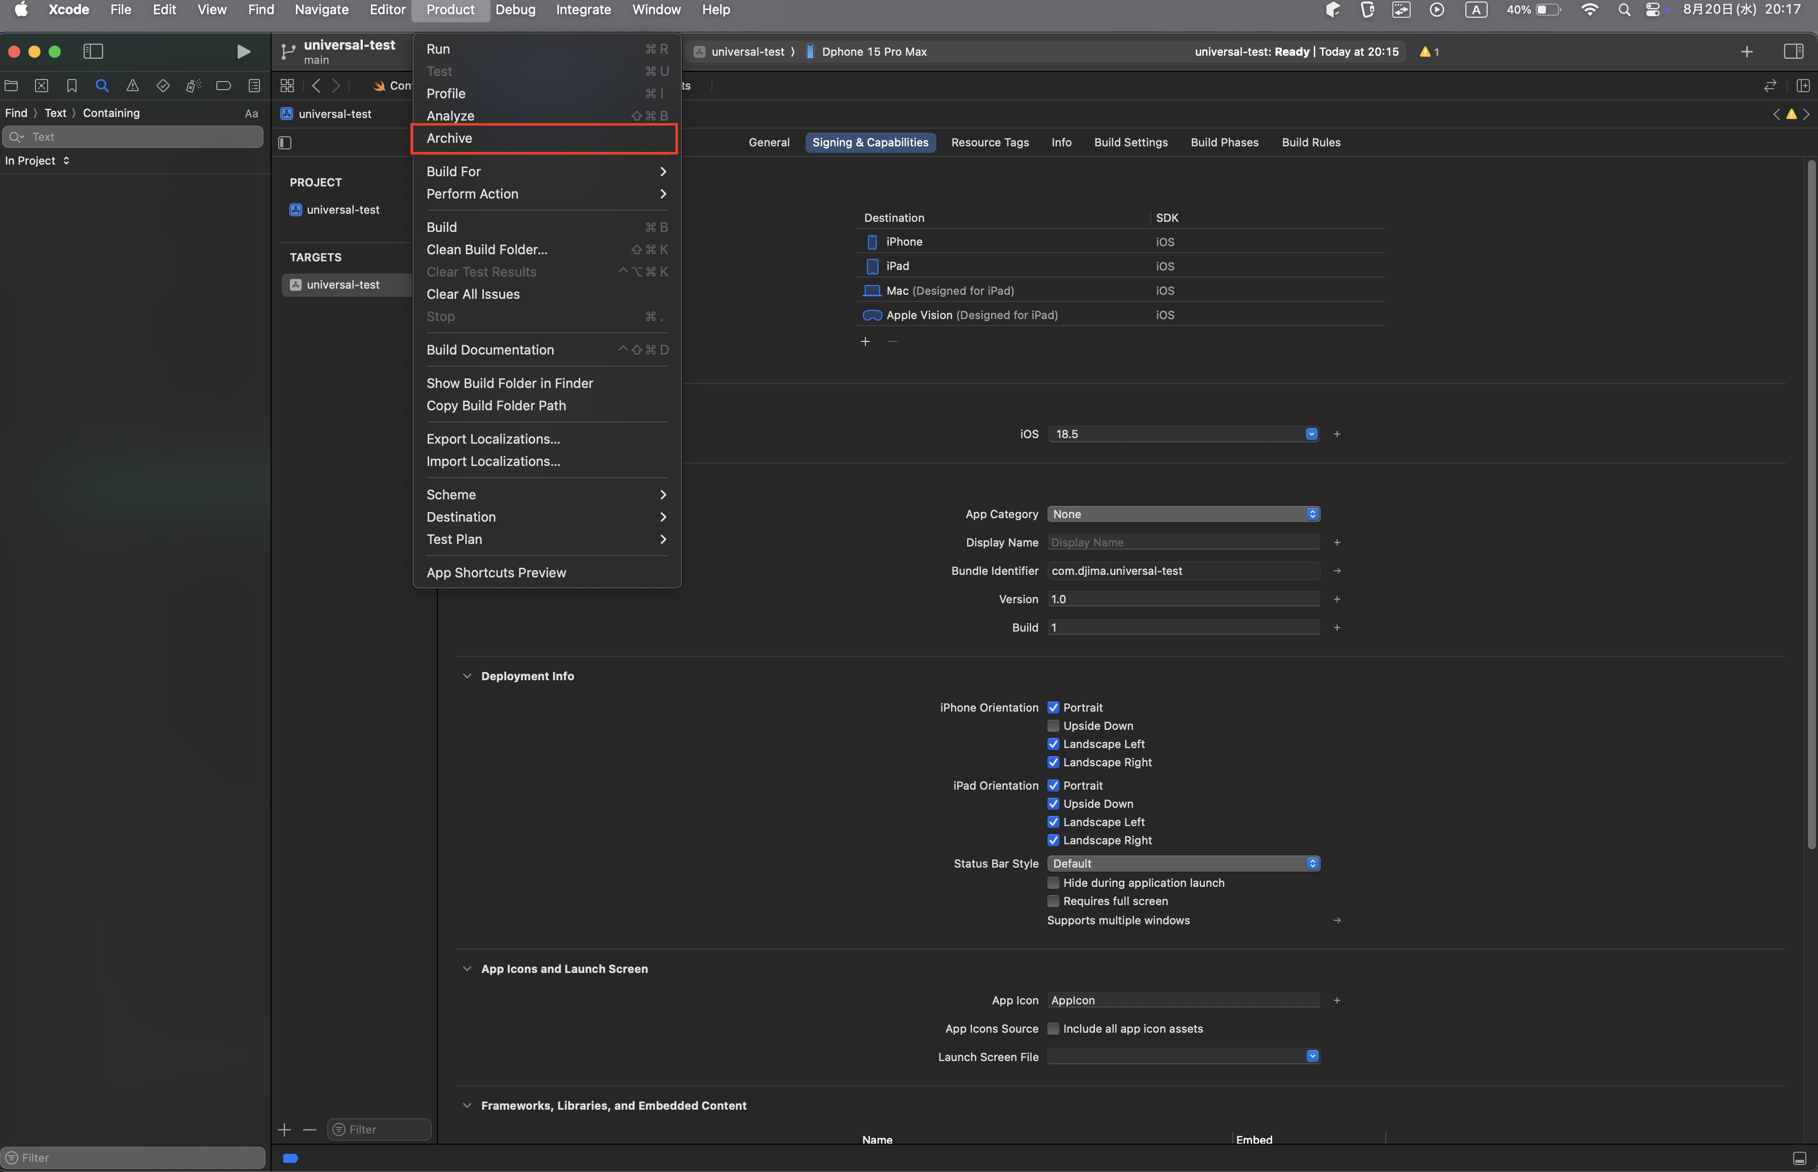Toggle iPhone Landscape Right checkbox
This screenshot has height=1172, width=1818.
click(1053, 762)
